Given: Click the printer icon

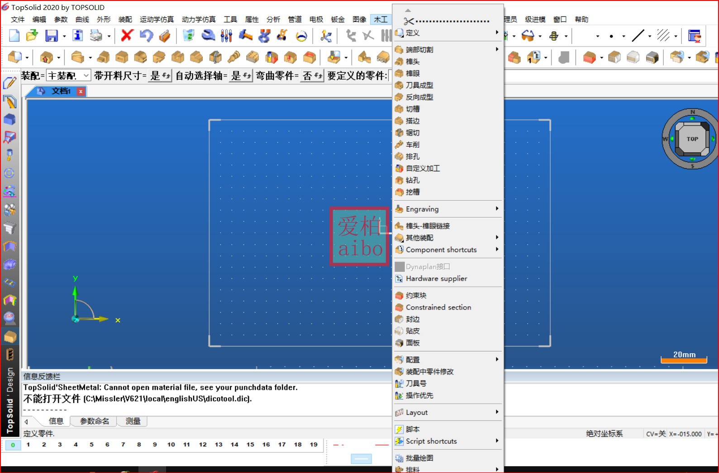Looking at the screenshot, I should [x=96, y=36].
